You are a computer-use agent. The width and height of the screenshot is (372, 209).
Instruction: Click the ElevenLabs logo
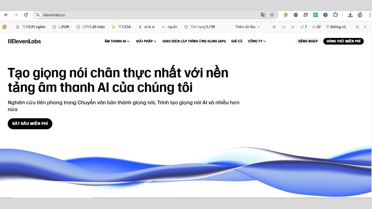point(24,41)
